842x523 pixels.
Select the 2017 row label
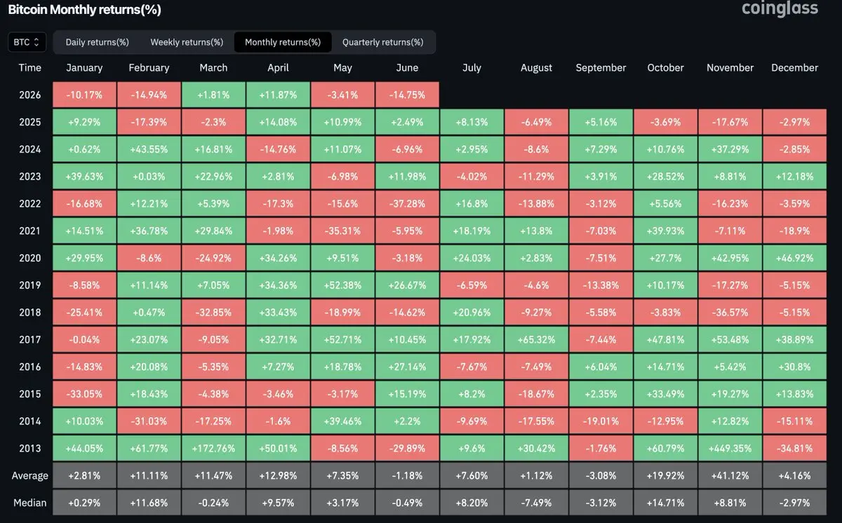point(30,340)
